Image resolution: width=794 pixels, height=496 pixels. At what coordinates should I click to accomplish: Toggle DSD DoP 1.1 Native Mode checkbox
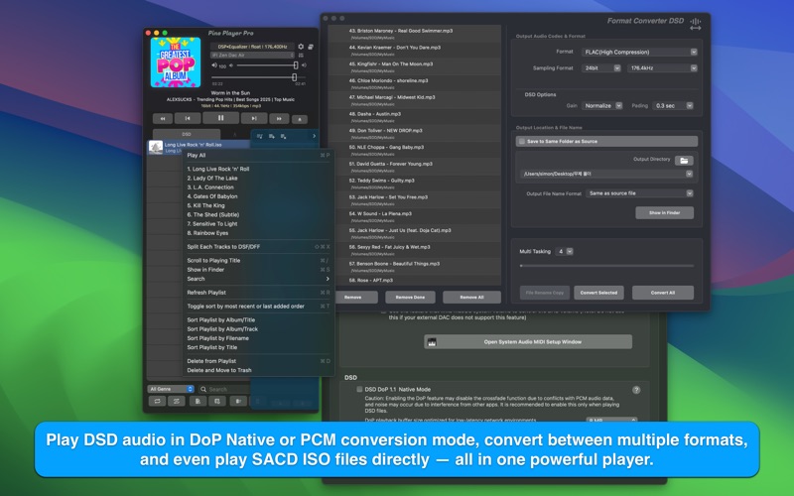359,389
